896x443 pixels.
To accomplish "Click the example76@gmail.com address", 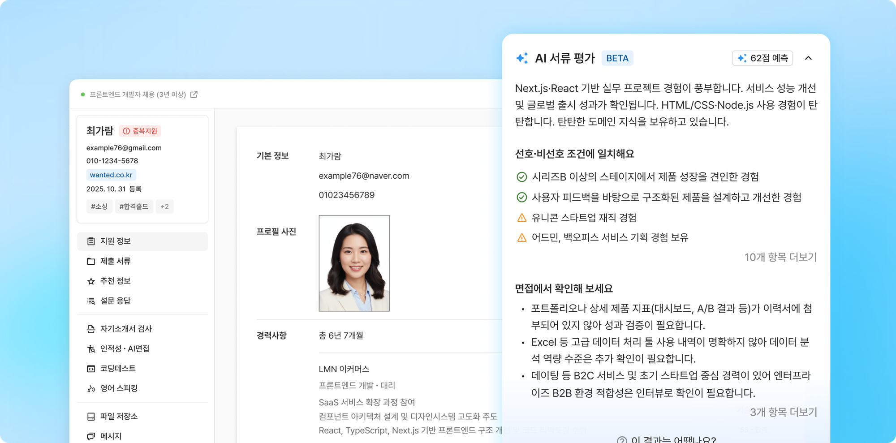I will tap(124, 148).
